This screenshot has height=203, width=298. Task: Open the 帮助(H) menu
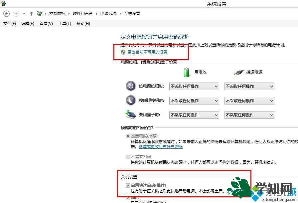click(x=83, y=24)
